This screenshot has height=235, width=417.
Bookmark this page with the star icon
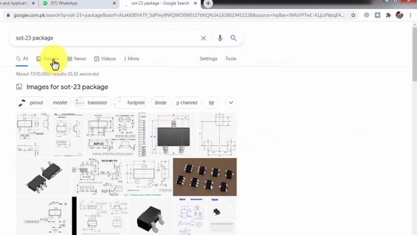click(x=353, y=15)
